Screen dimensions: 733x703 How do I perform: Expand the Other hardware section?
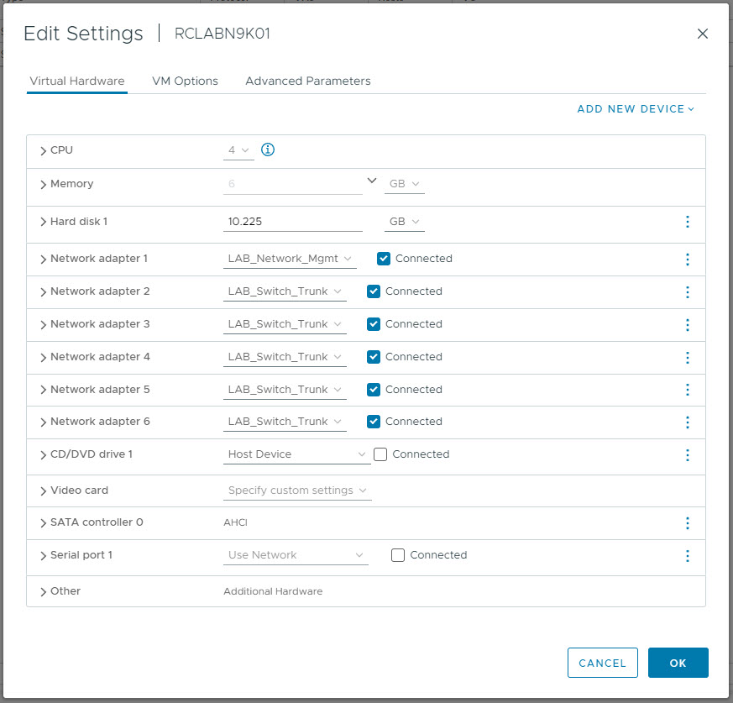(x=43, y=591)
